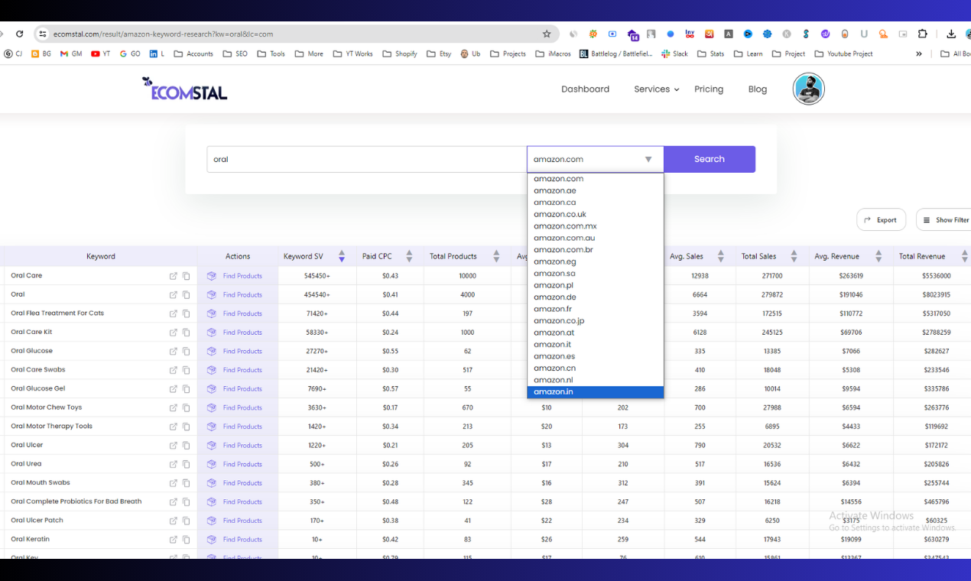The height and width of the screenshot is (581, 971).
Task: Click the Ecomstal logo
Action: (184, 89)
